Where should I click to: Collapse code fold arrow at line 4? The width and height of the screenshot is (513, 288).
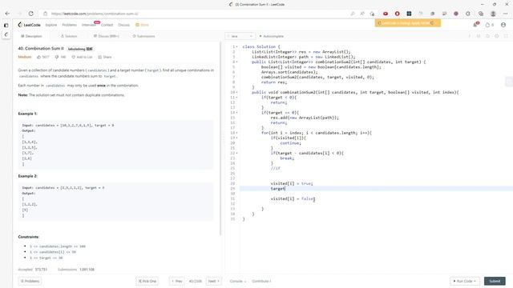(x=237, y=62)
